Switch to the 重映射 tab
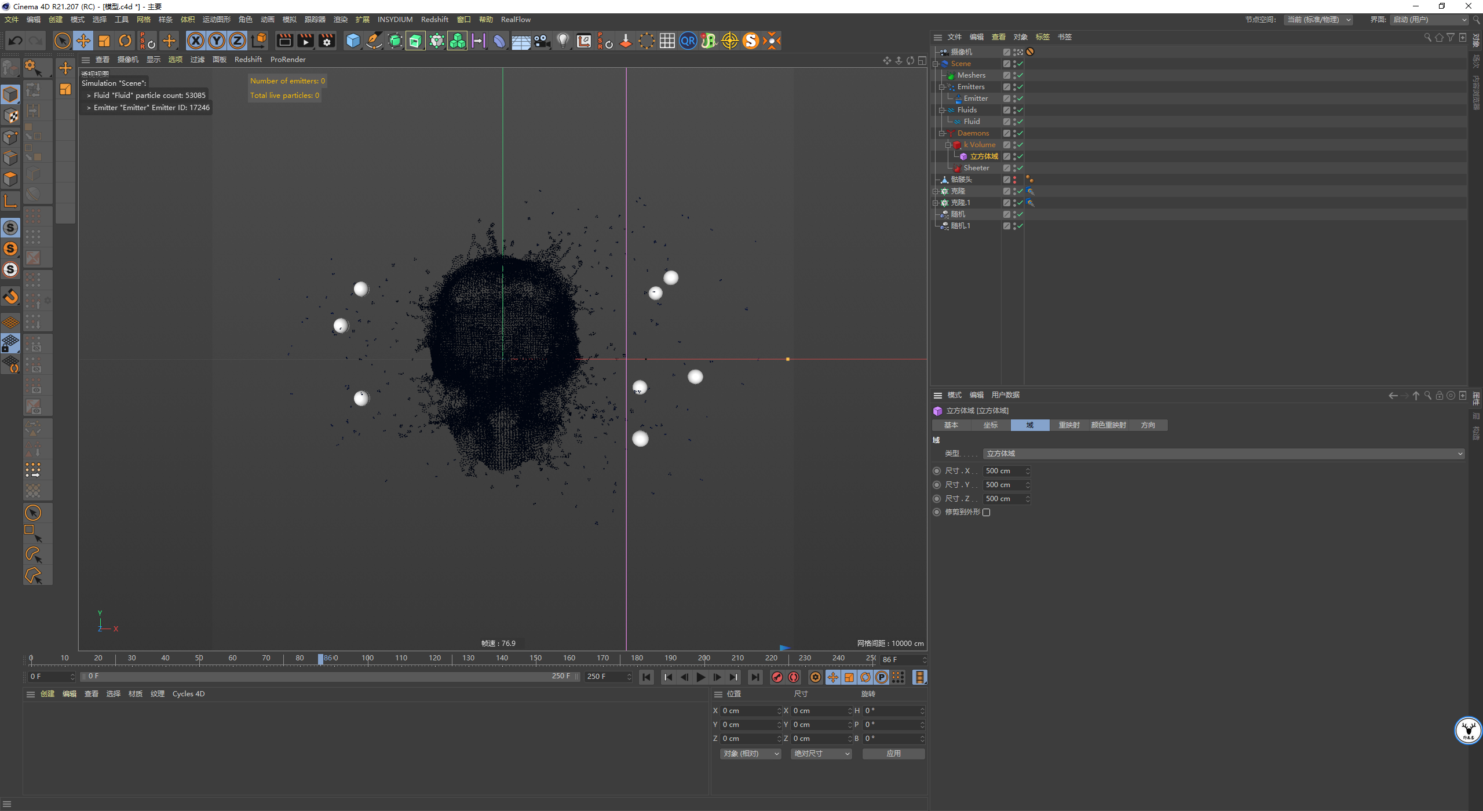Screen dimensions: 1483x811 click(x=1069, y=425)
